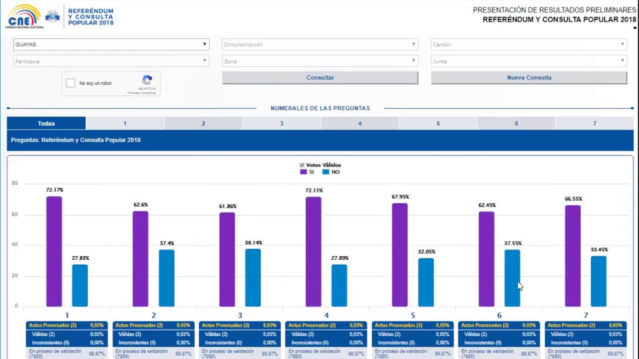639x359 pixels.
Task: Click the 'Preguntas: Referéndum y Consulta Popular 2018' header
Action: click(76, 140)
